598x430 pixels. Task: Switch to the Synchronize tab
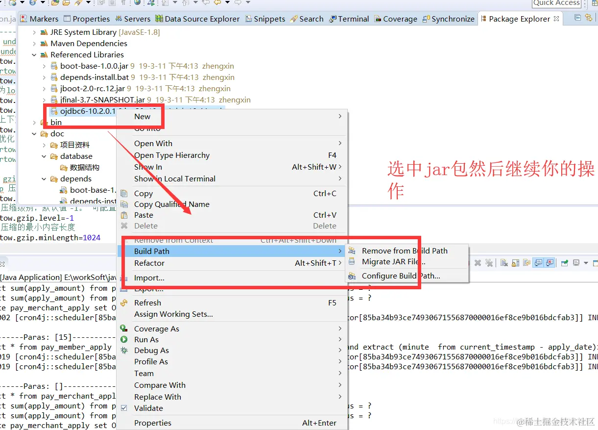(x=448, y=19)
